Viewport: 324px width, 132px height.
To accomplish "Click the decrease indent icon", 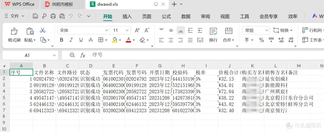I will (190, 31).
